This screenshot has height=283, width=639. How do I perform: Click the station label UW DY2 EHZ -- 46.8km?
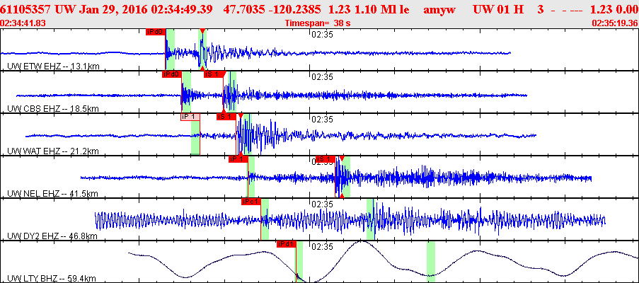pos(52,236)
